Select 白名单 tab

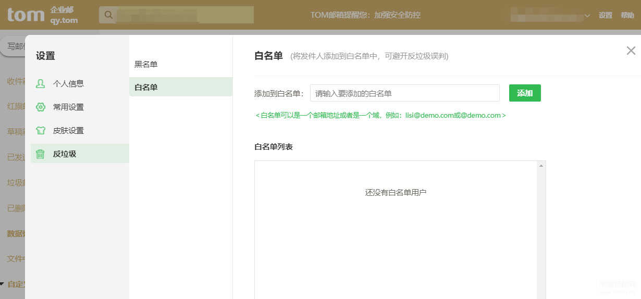tap(180, 87)
